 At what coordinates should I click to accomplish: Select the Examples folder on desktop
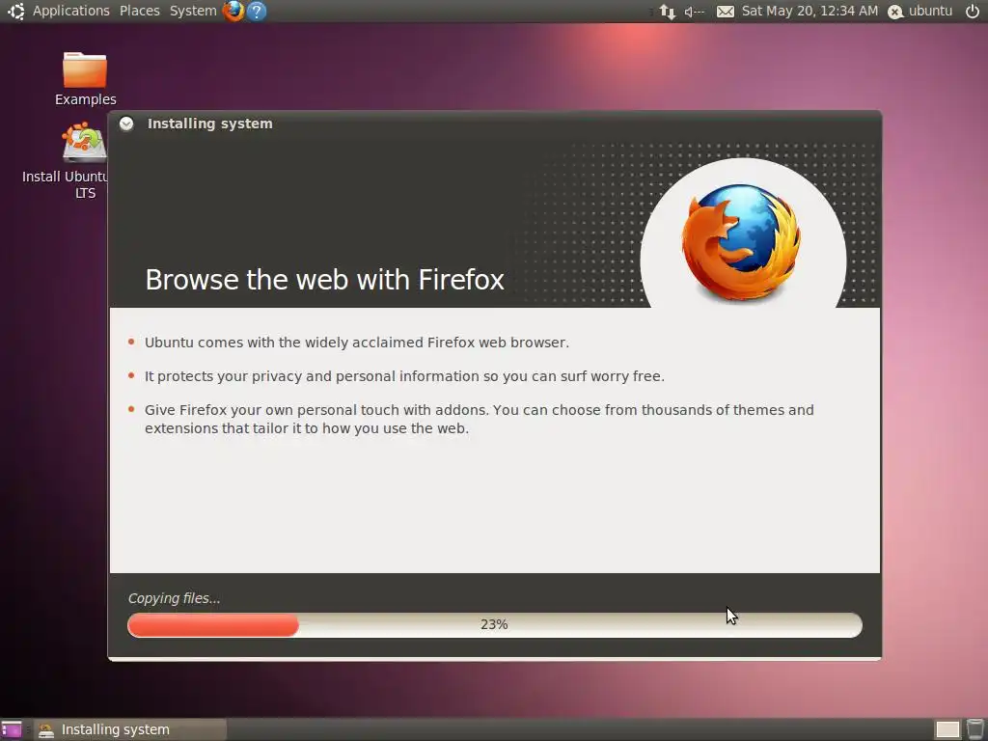[85, 79]
